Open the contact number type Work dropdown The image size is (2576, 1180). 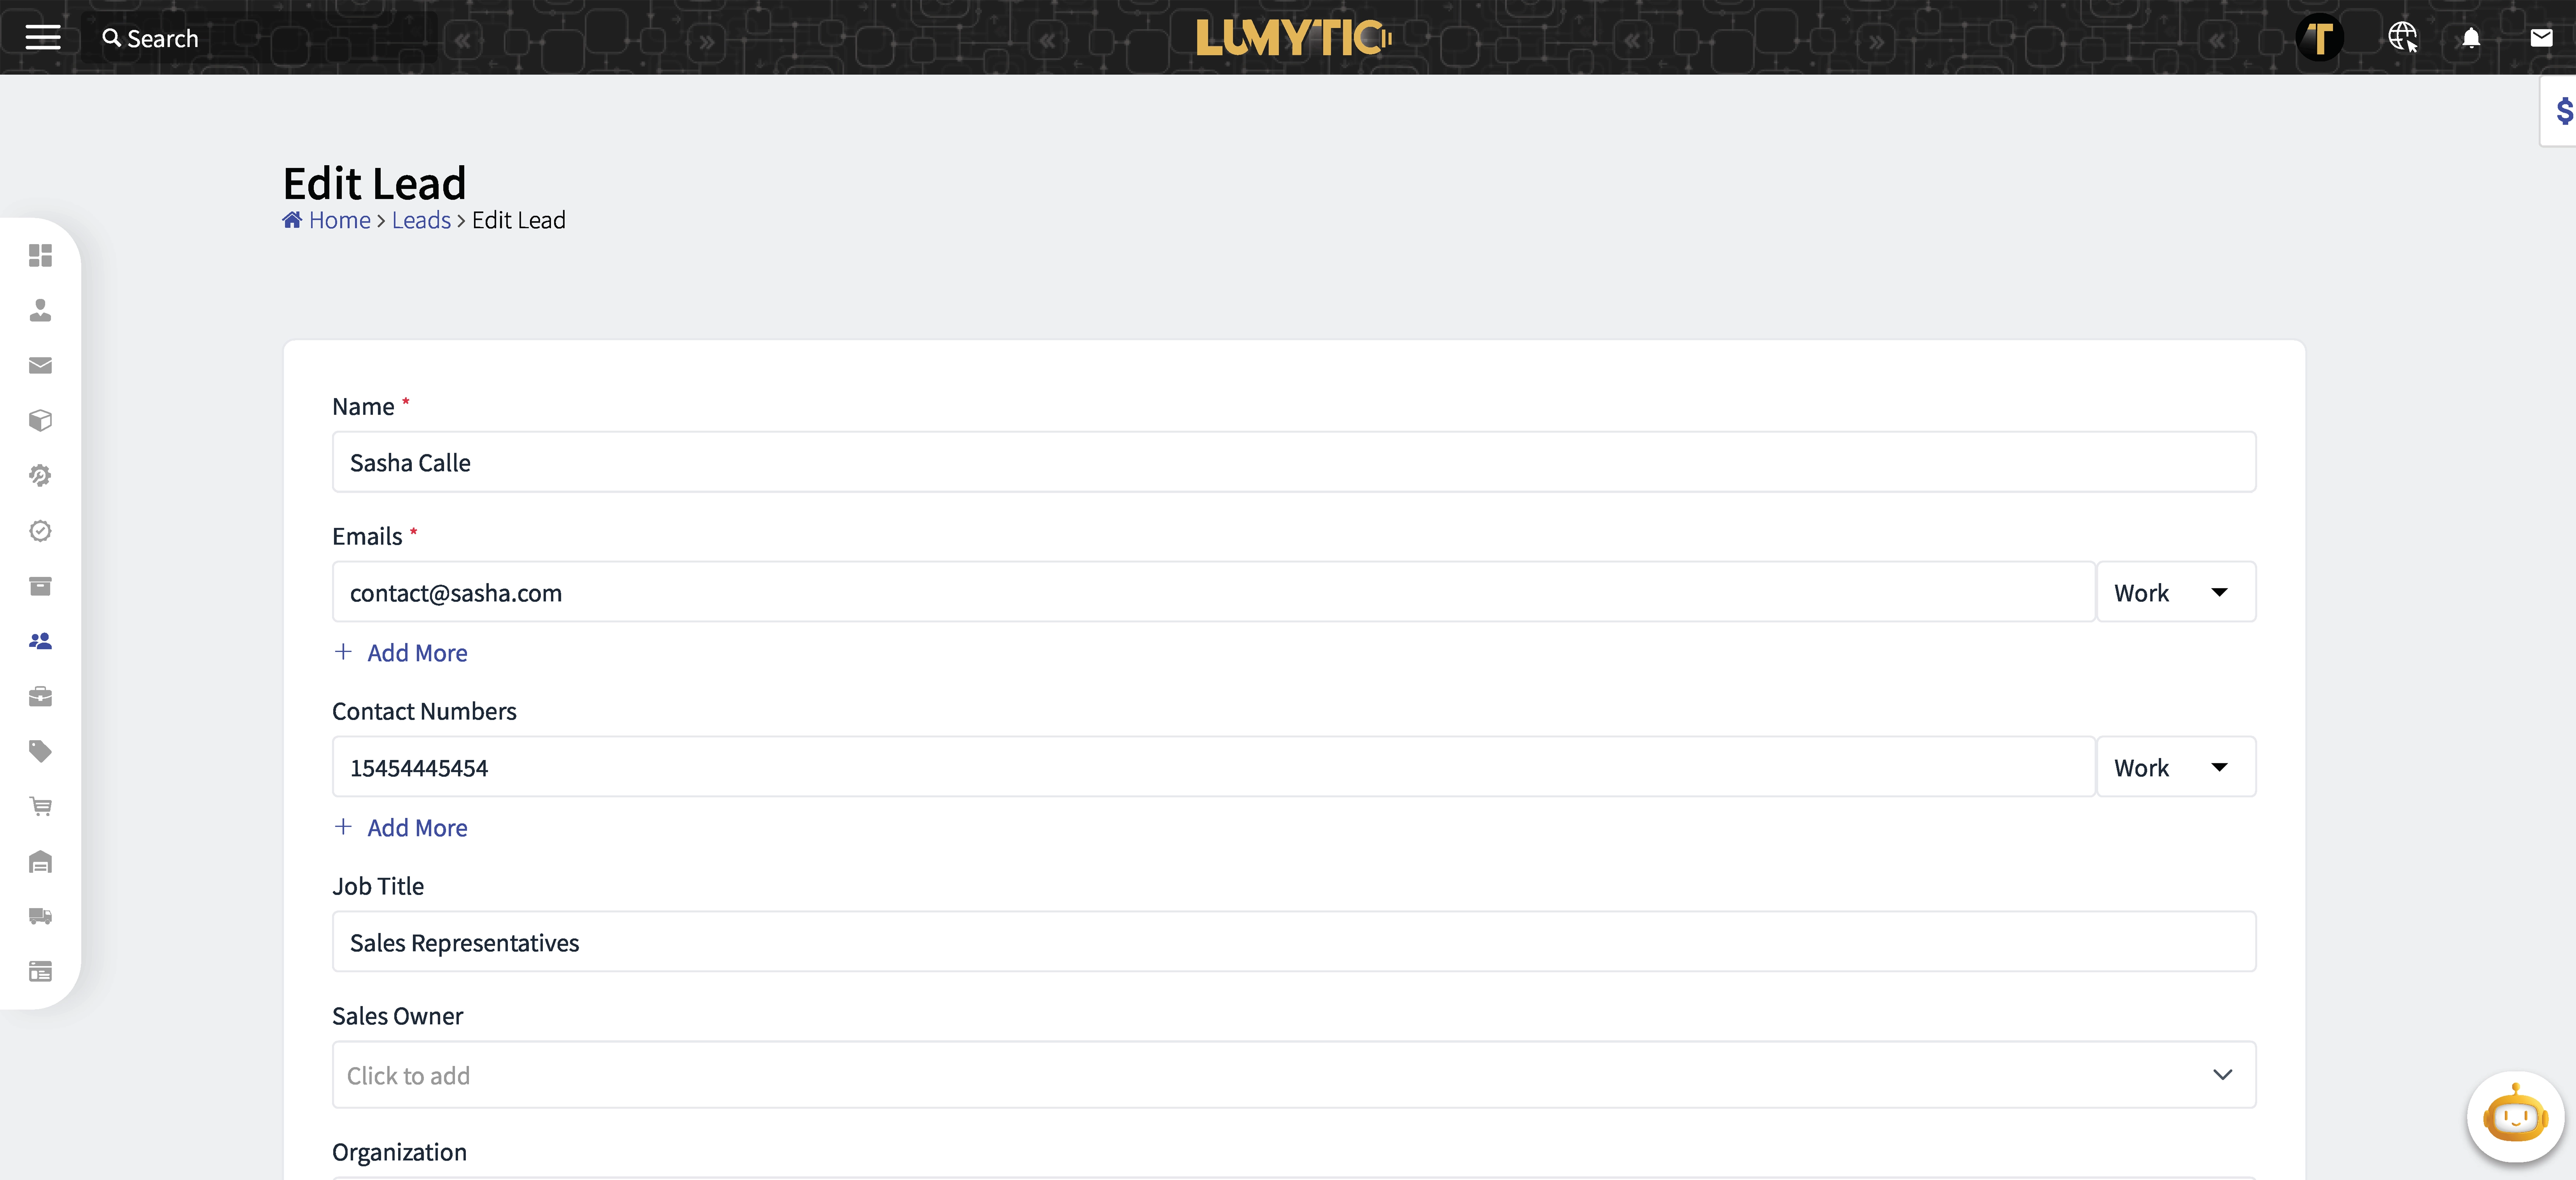coord(2175,767)
